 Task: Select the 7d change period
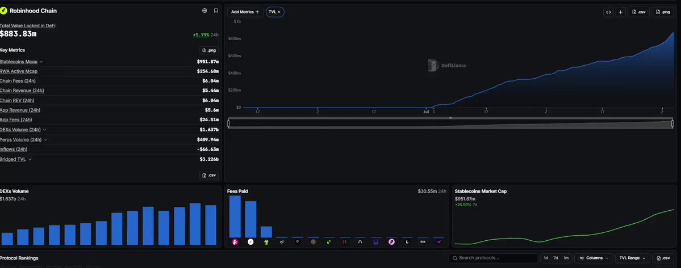pyautogui.click(x=555, y=258)
